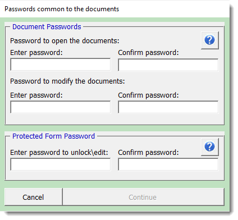Focus the Confirm password field for modifying documents
This screenshot has height=220, width=238.
point(168,107)
